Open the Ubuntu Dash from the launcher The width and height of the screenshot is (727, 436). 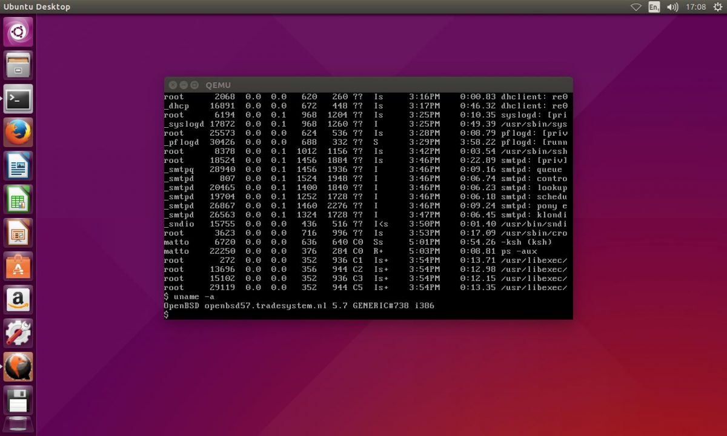[x=18, y=31]
